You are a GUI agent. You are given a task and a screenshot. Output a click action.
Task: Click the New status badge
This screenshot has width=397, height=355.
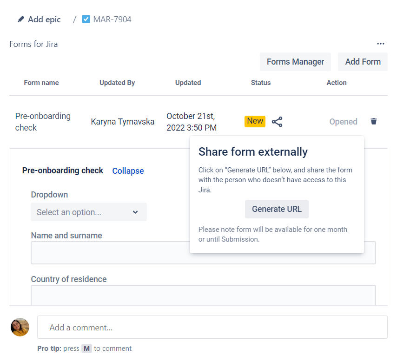click(255, 121)
